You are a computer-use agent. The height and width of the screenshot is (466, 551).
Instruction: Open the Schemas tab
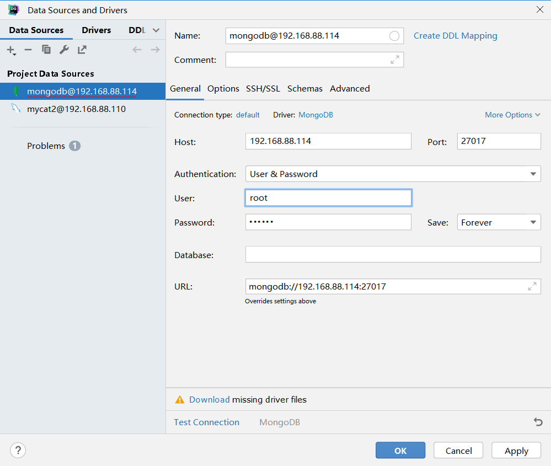coord(304,89)
